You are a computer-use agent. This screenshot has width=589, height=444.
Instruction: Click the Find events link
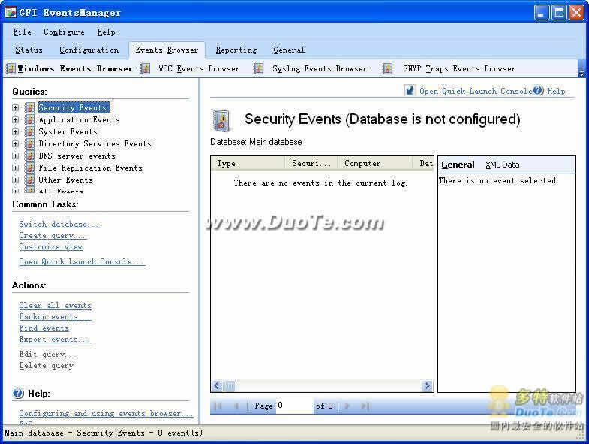click(44, 328)
